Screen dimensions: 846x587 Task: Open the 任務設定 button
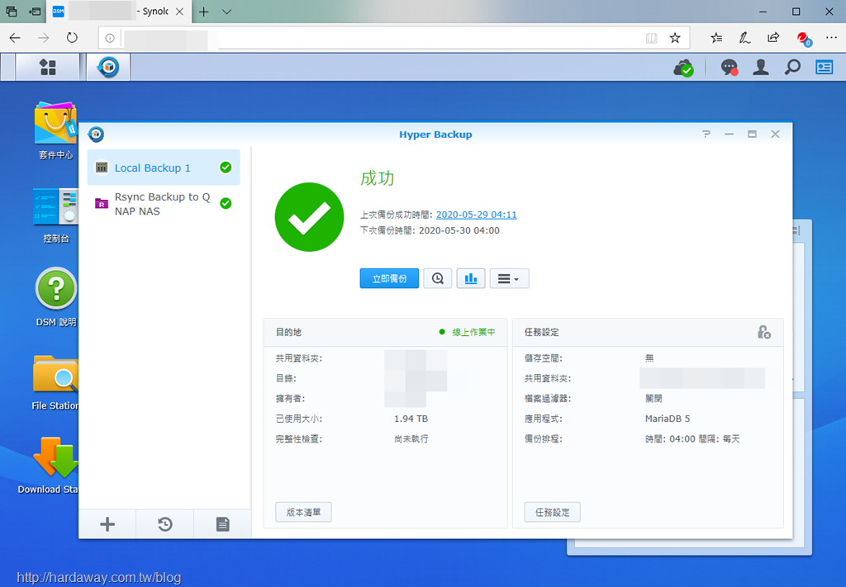point(552,512)
